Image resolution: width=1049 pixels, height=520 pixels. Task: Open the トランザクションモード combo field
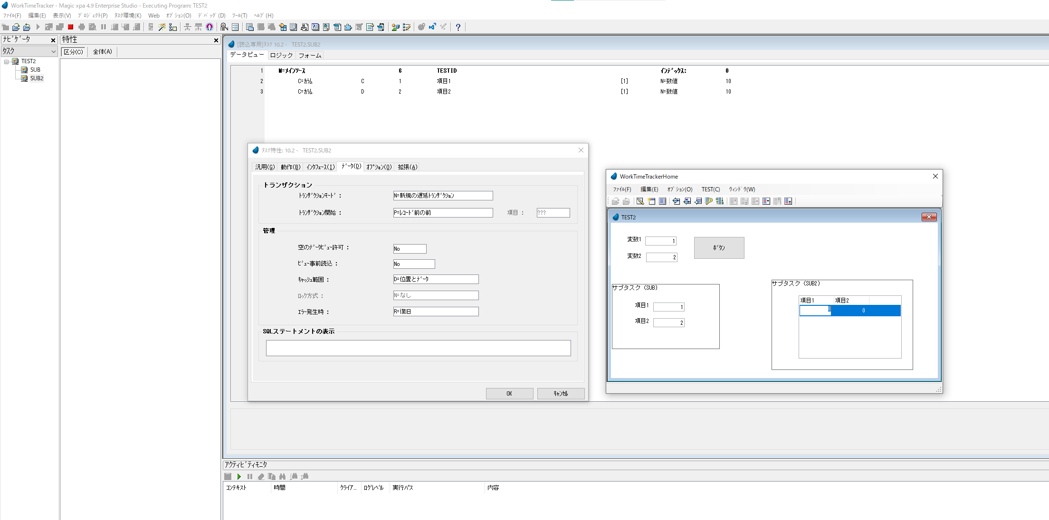442,196
